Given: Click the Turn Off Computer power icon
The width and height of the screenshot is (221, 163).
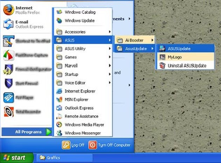Looking at the screenshot, I should tap(93, 145).
